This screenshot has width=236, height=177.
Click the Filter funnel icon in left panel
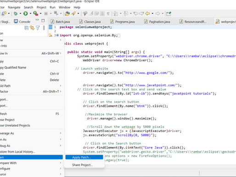coord(38,28)
